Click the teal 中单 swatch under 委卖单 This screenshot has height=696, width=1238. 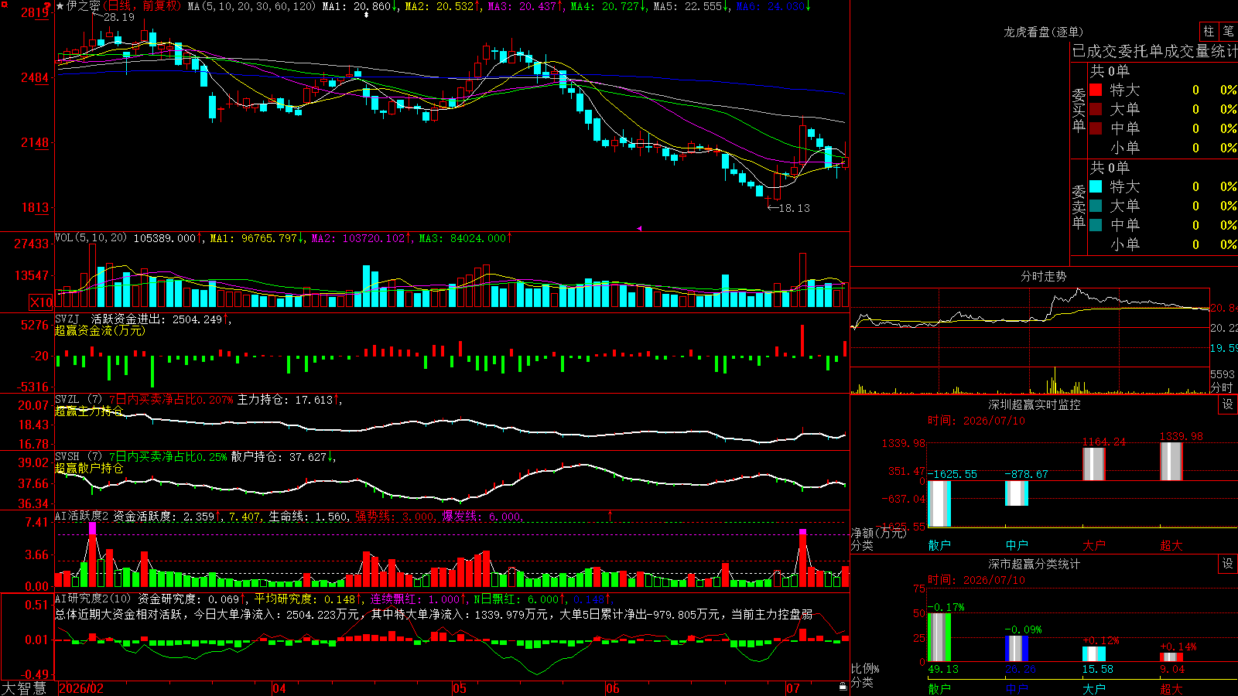point(1096,224)
